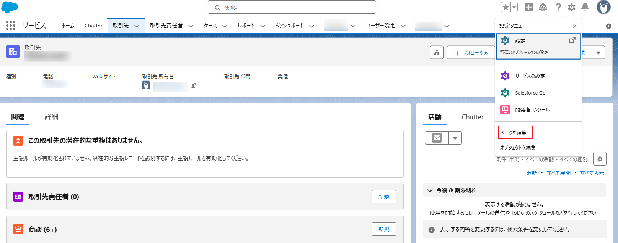
Task: Click the account building icon
Action: (13, 51)
